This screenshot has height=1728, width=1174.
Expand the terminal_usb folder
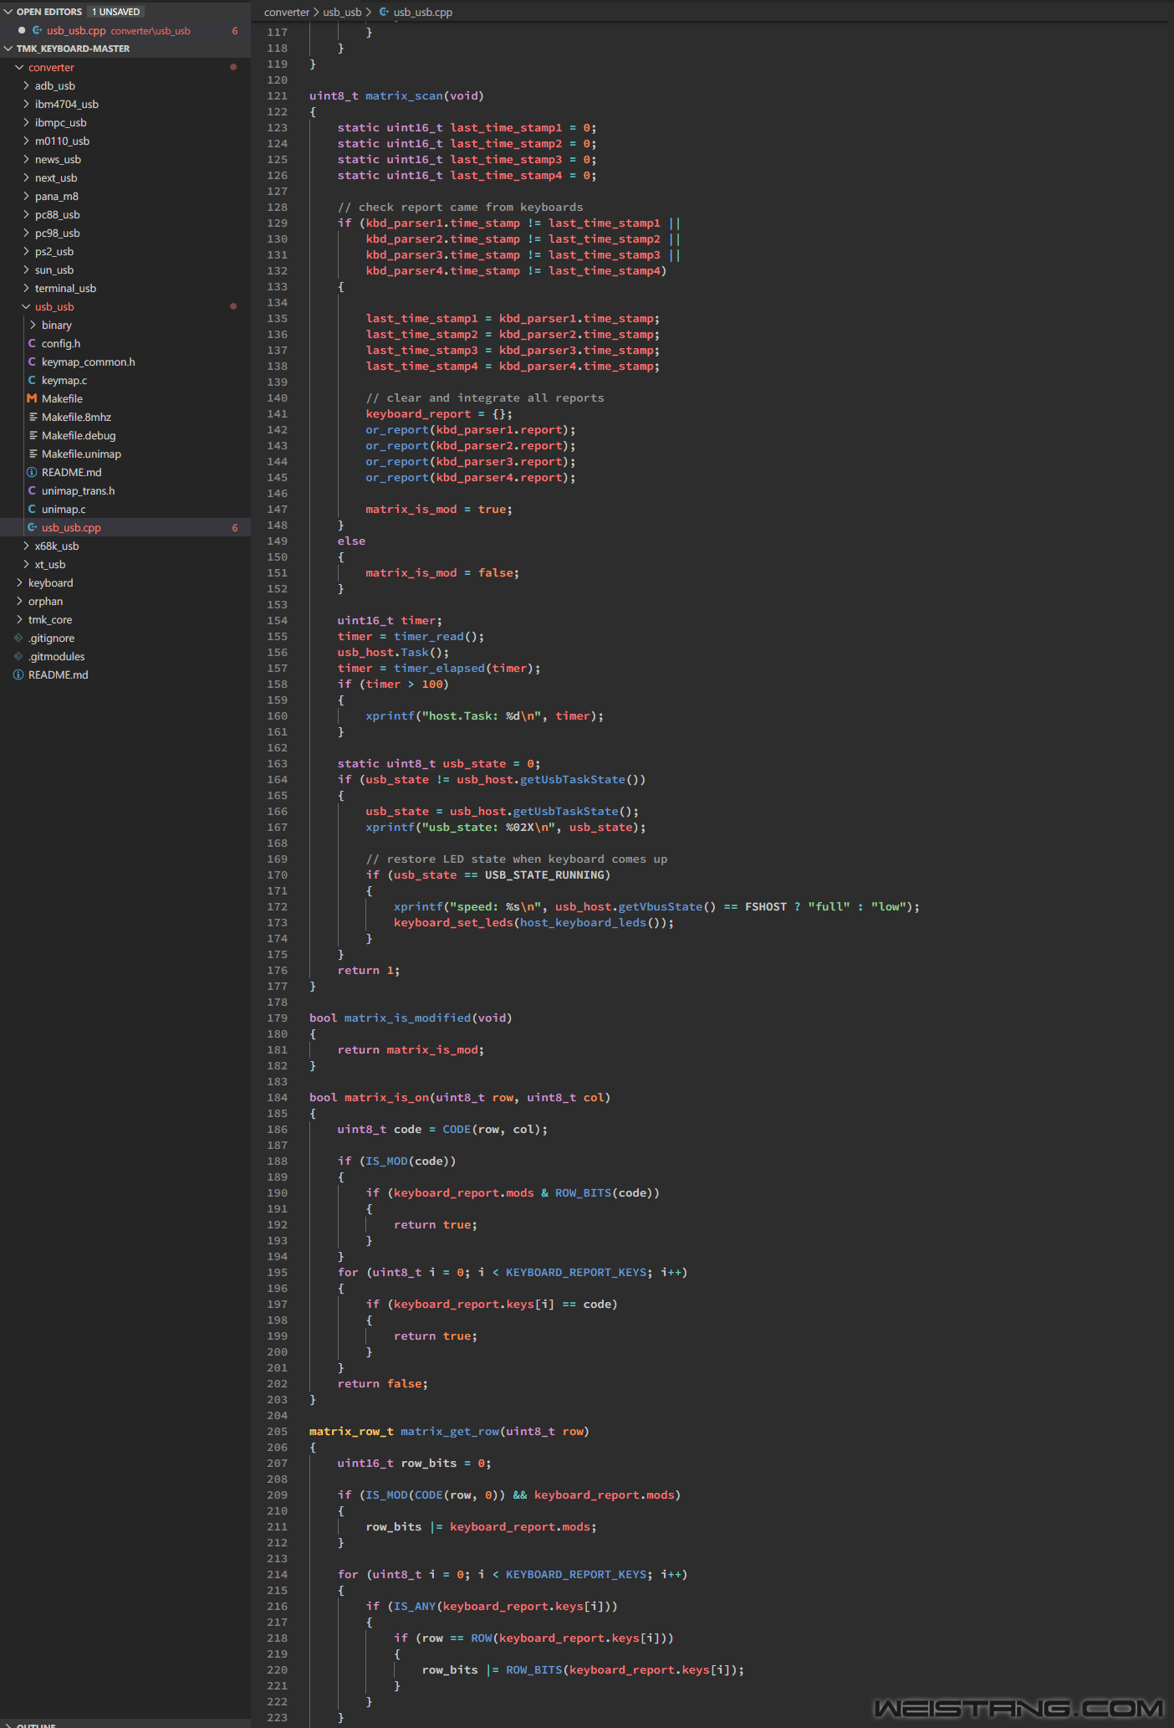(26, 288)
